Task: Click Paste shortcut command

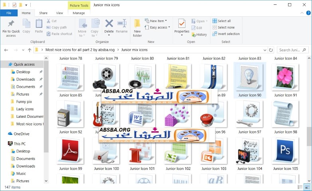Action: pyautogui.click(x=59, y=34)
